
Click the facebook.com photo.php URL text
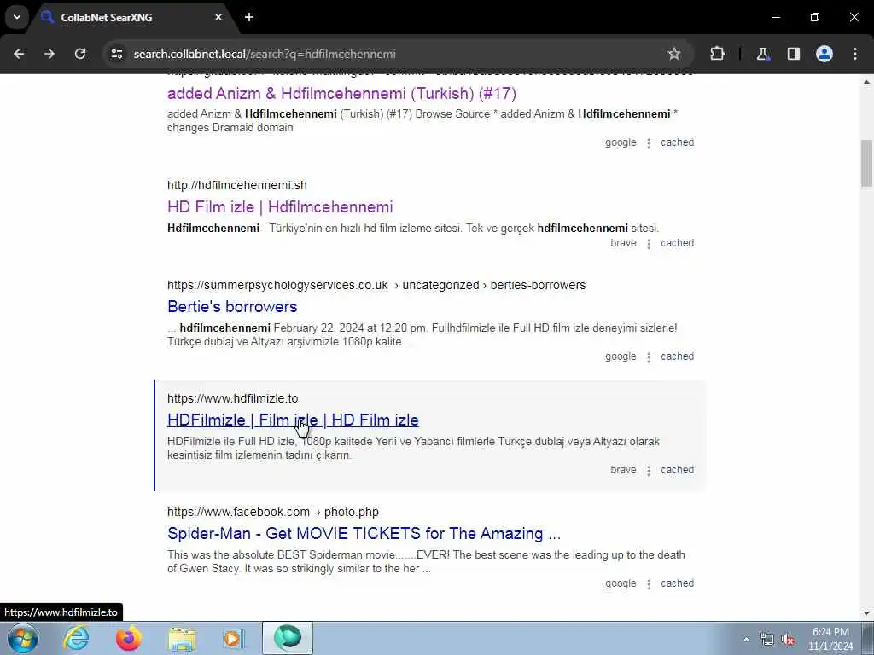[272, 512]
